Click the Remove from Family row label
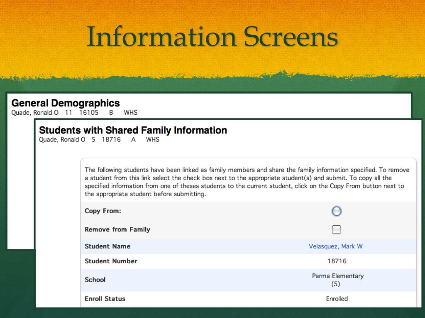 click(117, 229)
